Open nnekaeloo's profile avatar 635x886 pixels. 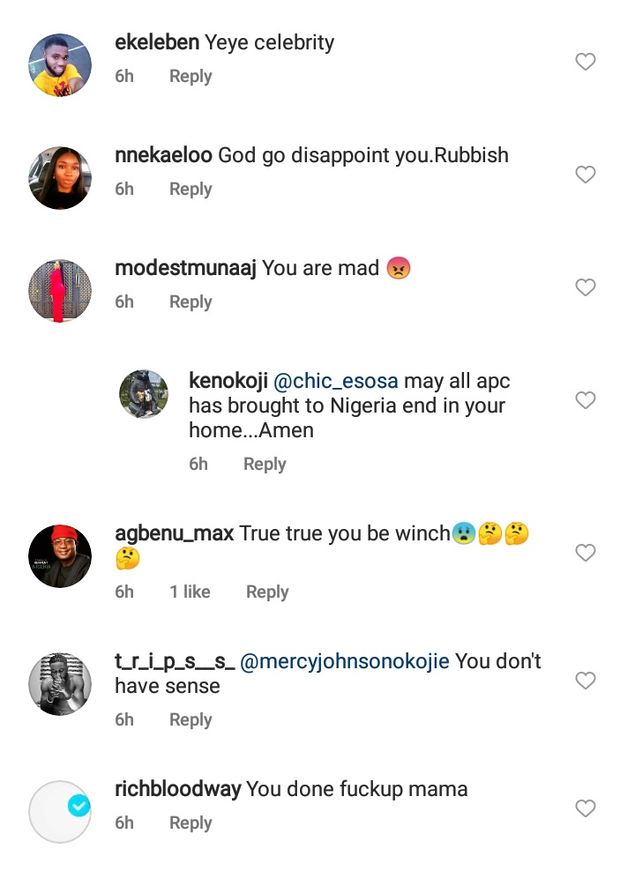point(60,177)
